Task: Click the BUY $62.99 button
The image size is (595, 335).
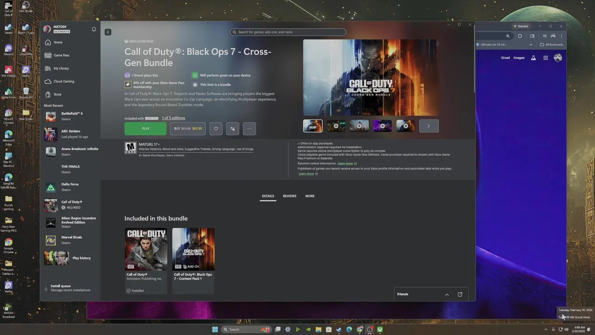Action: (x=188, y=129)
